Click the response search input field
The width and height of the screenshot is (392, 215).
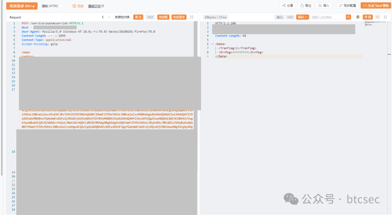click(x=327, y=17)
